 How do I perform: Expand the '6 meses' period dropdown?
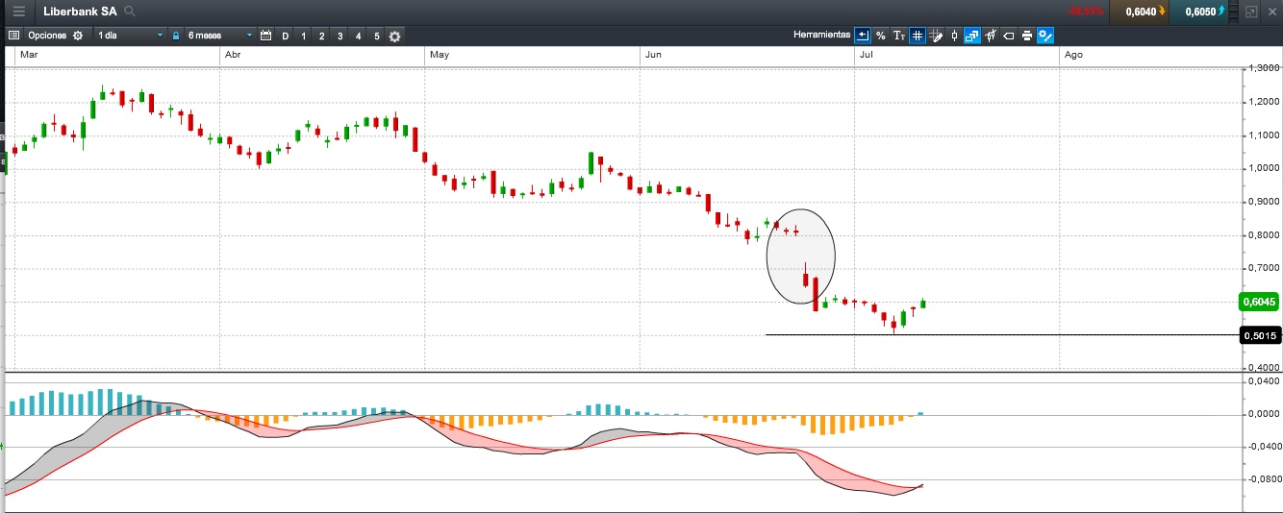click(x=220, y=36)
